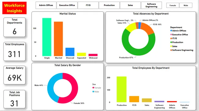Click IT/IS bar in employees chart

134,99
